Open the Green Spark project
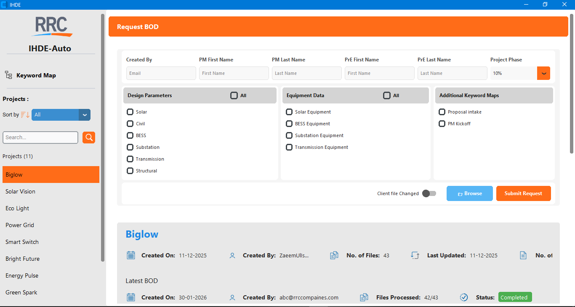The width and height of the screenshot is (575, 307). (x=51, y=292)
